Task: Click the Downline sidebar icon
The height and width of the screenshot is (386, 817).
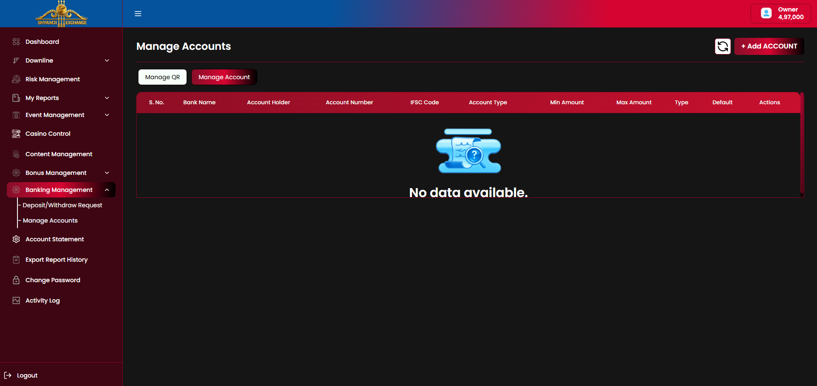Action: [x=16, y=60]
